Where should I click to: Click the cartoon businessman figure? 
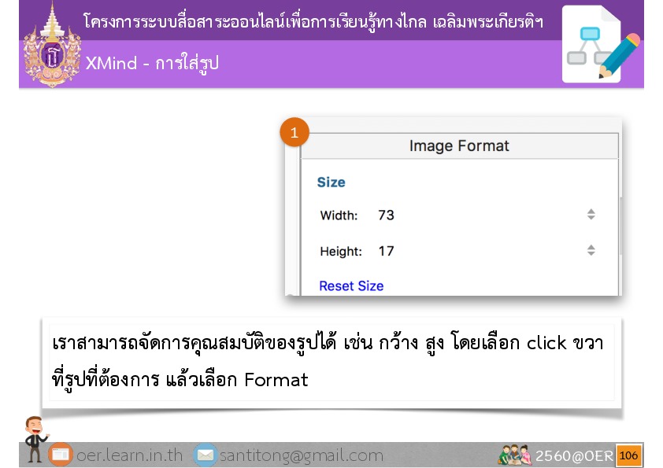point(35,438)
